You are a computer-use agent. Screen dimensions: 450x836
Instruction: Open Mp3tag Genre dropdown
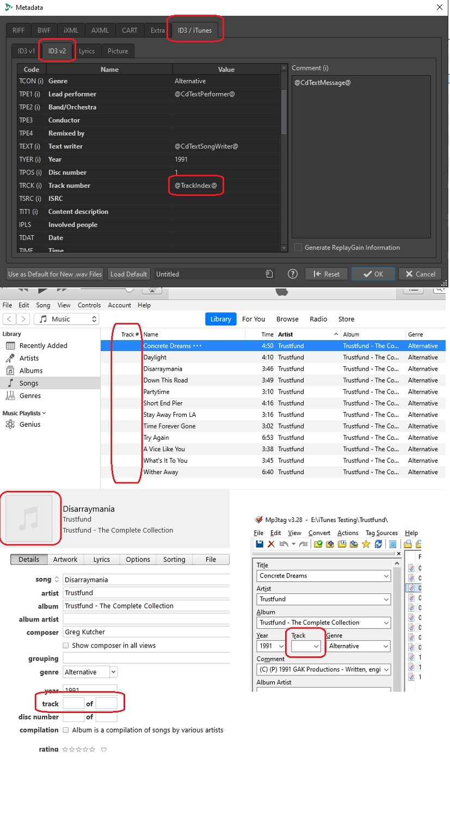pyautogui.click(x=386, y=646)
